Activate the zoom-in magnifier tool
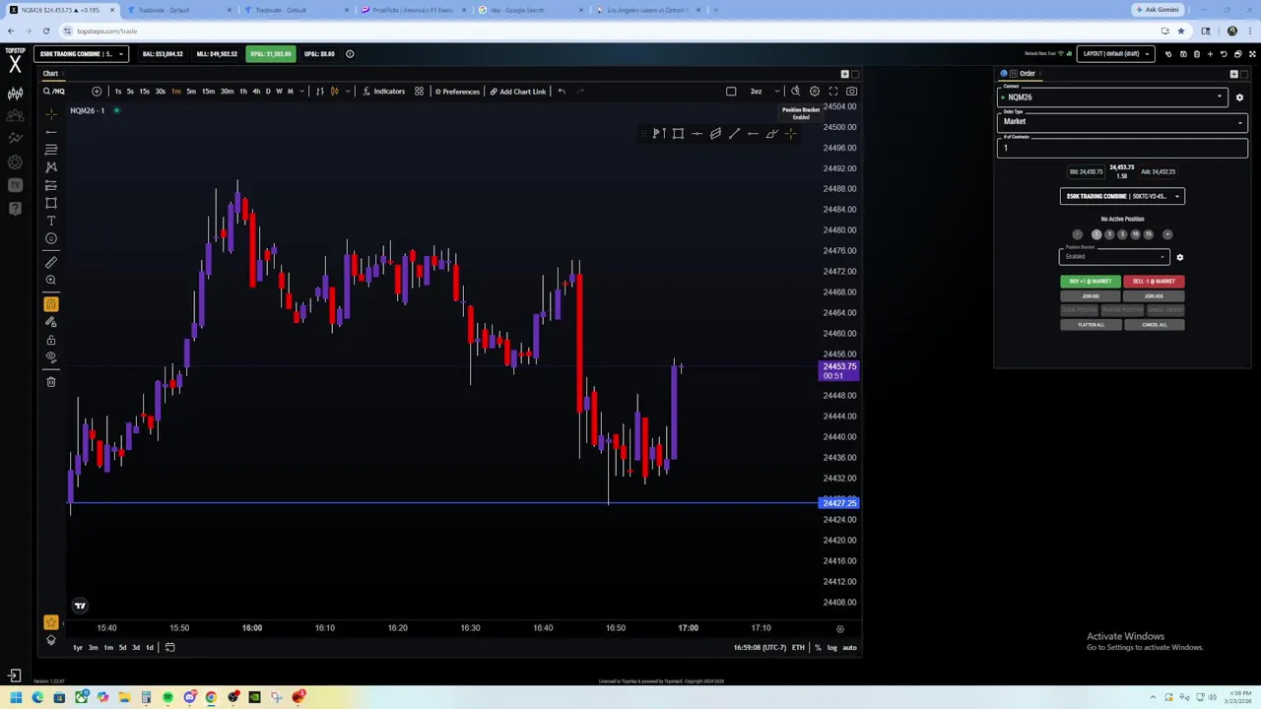This screenshot has height=709, width=1261. [x=51, y=281]
